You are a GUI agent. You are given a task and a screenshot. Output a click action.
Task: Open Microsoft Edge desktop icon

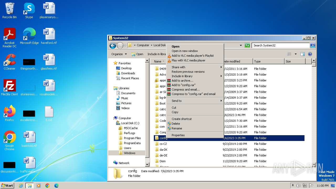tap(29, 36)
